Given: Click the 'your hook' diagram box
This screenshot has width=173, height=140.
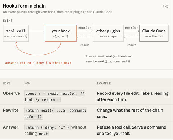Looking at the screenshot, I should click(x=61, y=33).
